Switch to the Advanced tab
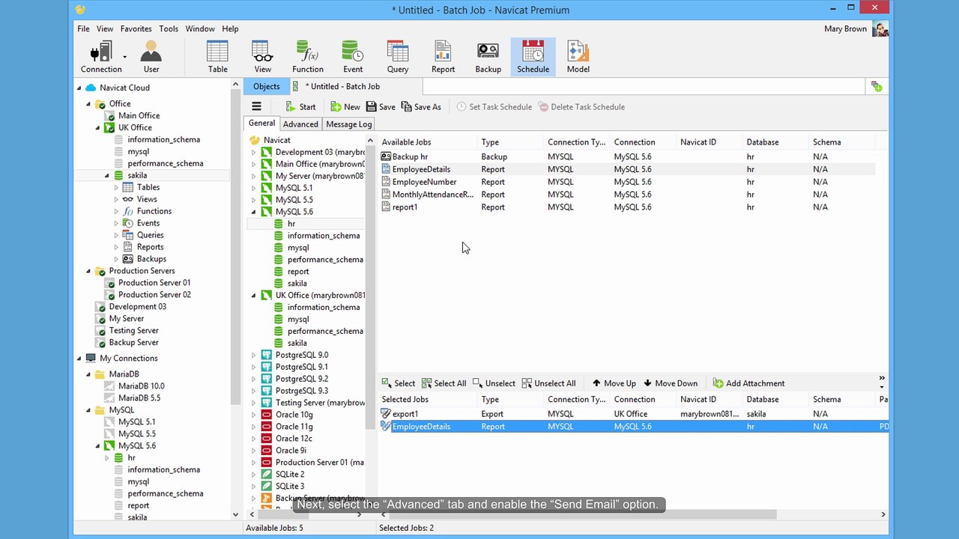 coord(300,124)
